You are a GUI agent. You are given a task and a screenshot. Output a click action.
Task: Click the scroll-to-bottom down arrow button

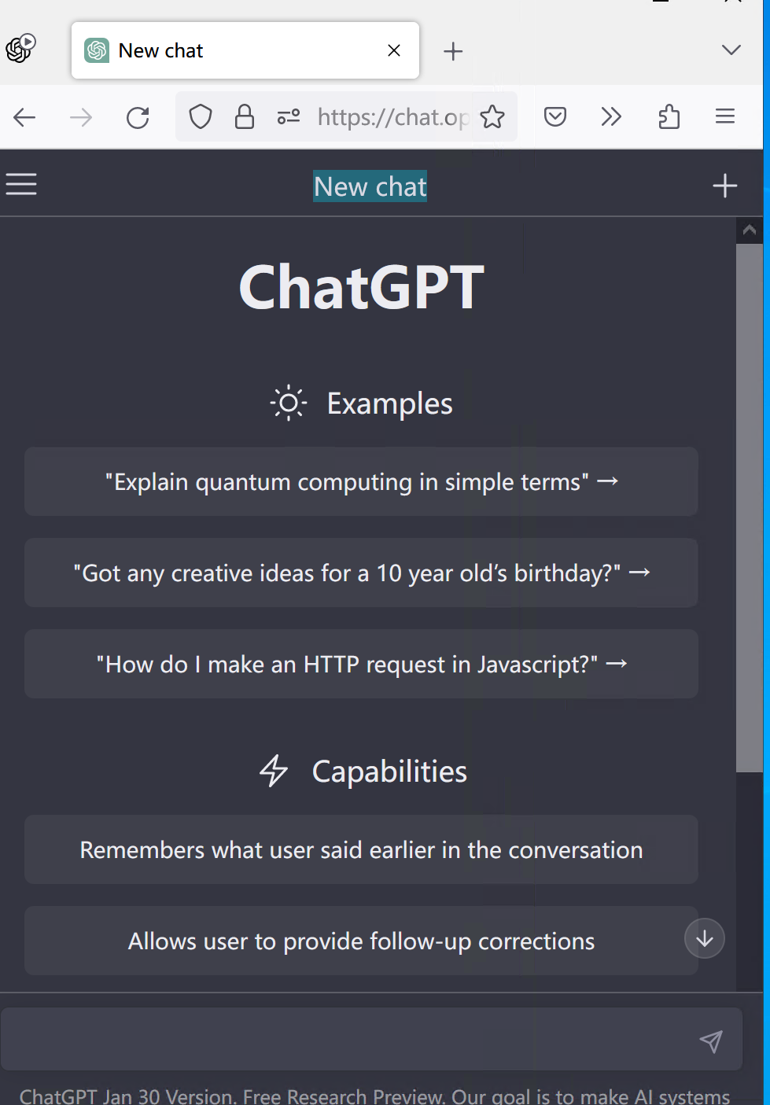pyautogui.click(x=704, y=938)
